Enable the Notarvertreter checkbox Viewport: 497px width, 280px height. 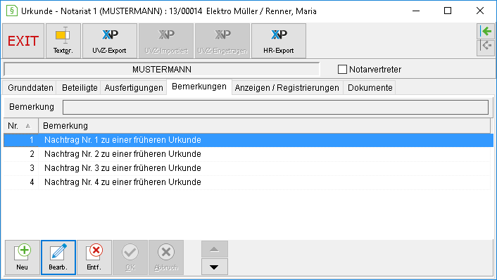tap(342, 70)
